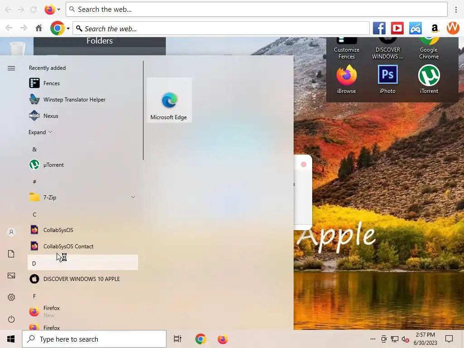The image size is (464, 348).
Task: Click forward arrow in top toolbar
Action: point(21,10)
